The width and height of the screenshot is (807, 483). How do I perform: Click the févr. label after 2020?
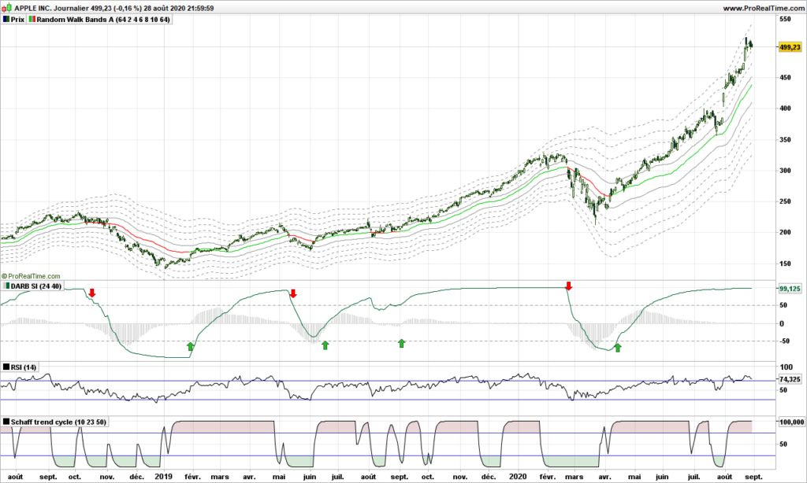point(548,477)
